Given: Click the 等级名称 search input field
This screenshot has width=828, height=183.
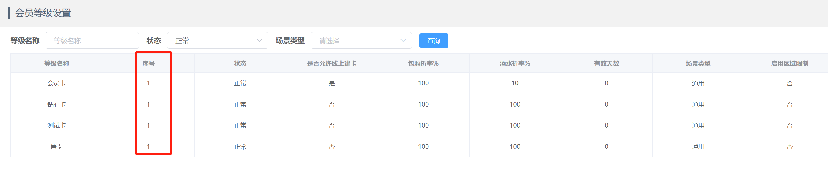Looking at the screenshot, I should click(x=92, y=40).
